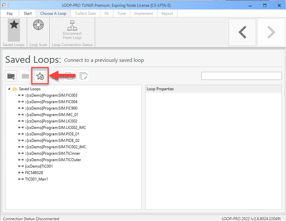This screenshot has height=221, width=286.
Task: Click the add saved loop star-plus icon
Action: coord(40,76)
